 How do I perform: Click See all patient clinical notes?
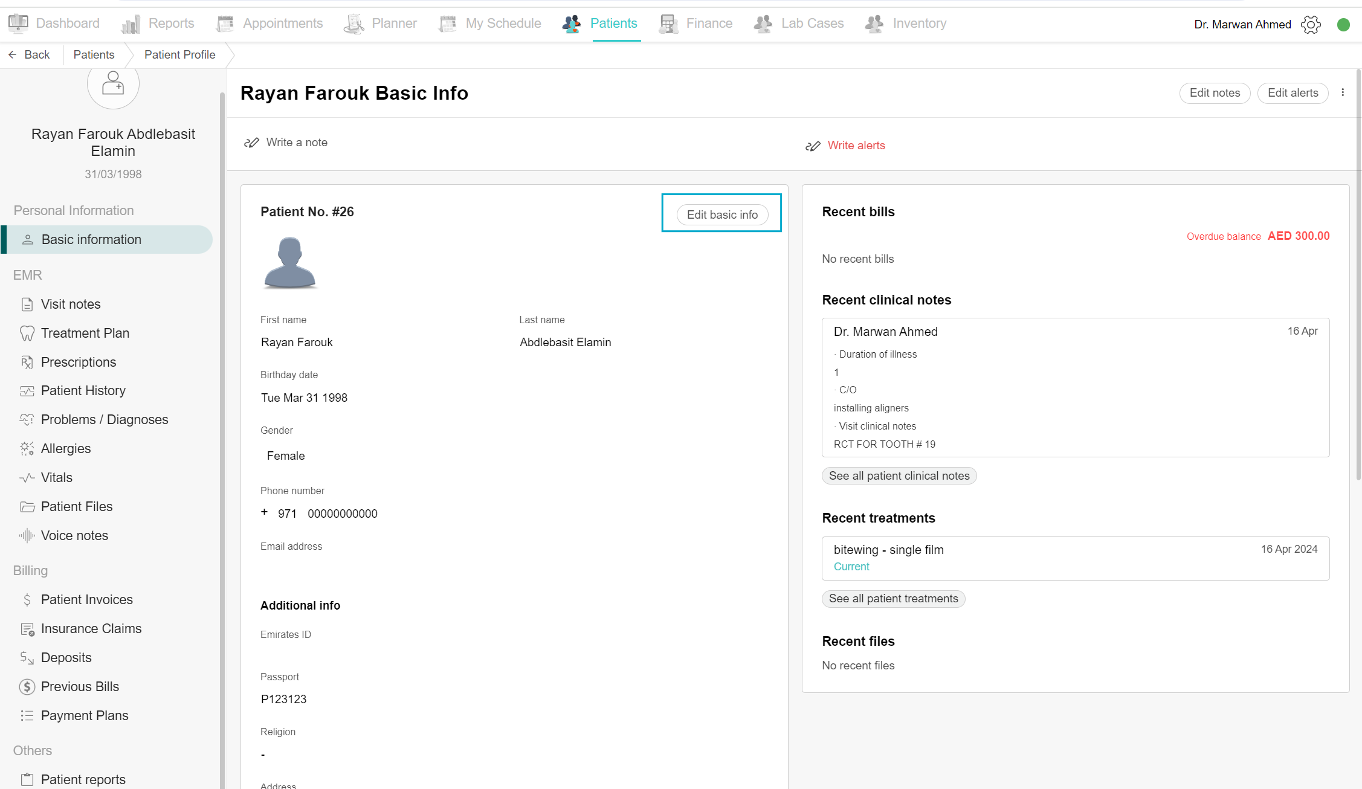click(x=899, y=476)
